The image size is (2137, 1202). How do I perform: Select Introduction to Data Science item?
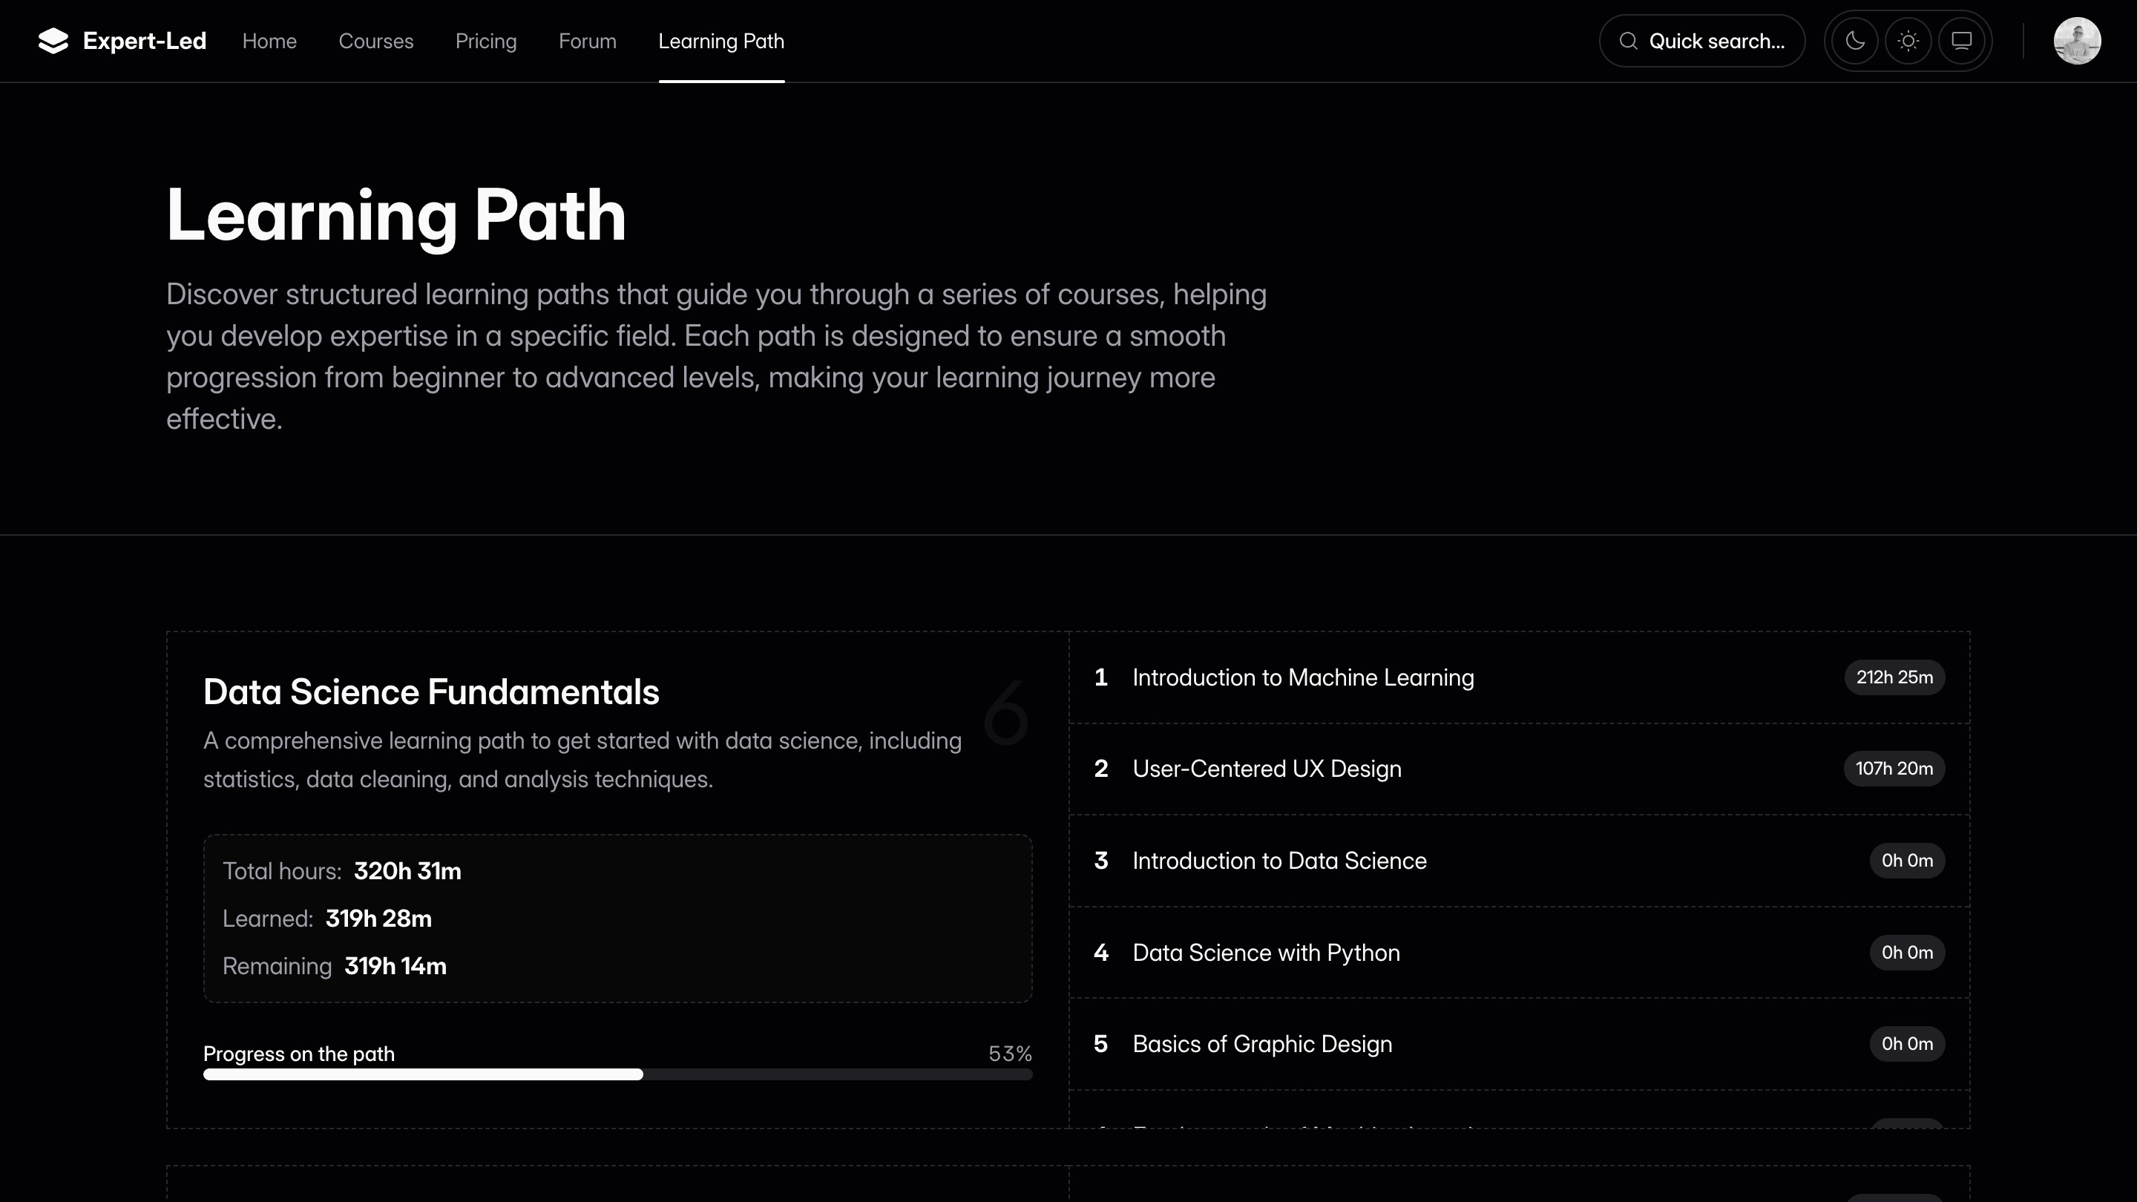tap(1279, 861)
